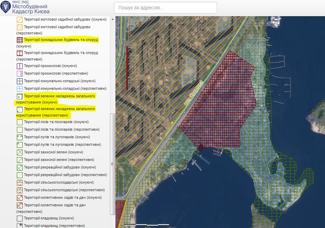This screenshot has width=325, height=228.
Task: Click the existing green plantings legend icon
Action: coord(20,96)
